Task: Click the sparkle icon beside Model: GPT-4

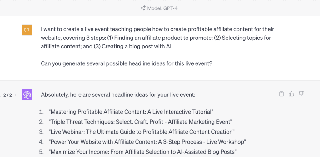Action: pyautogui.click(x=142, y=8)
